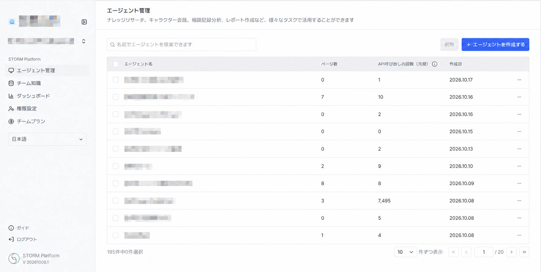Check the row with 7 pages
Viewport: 541px width, 272px height.
point(116,97)
